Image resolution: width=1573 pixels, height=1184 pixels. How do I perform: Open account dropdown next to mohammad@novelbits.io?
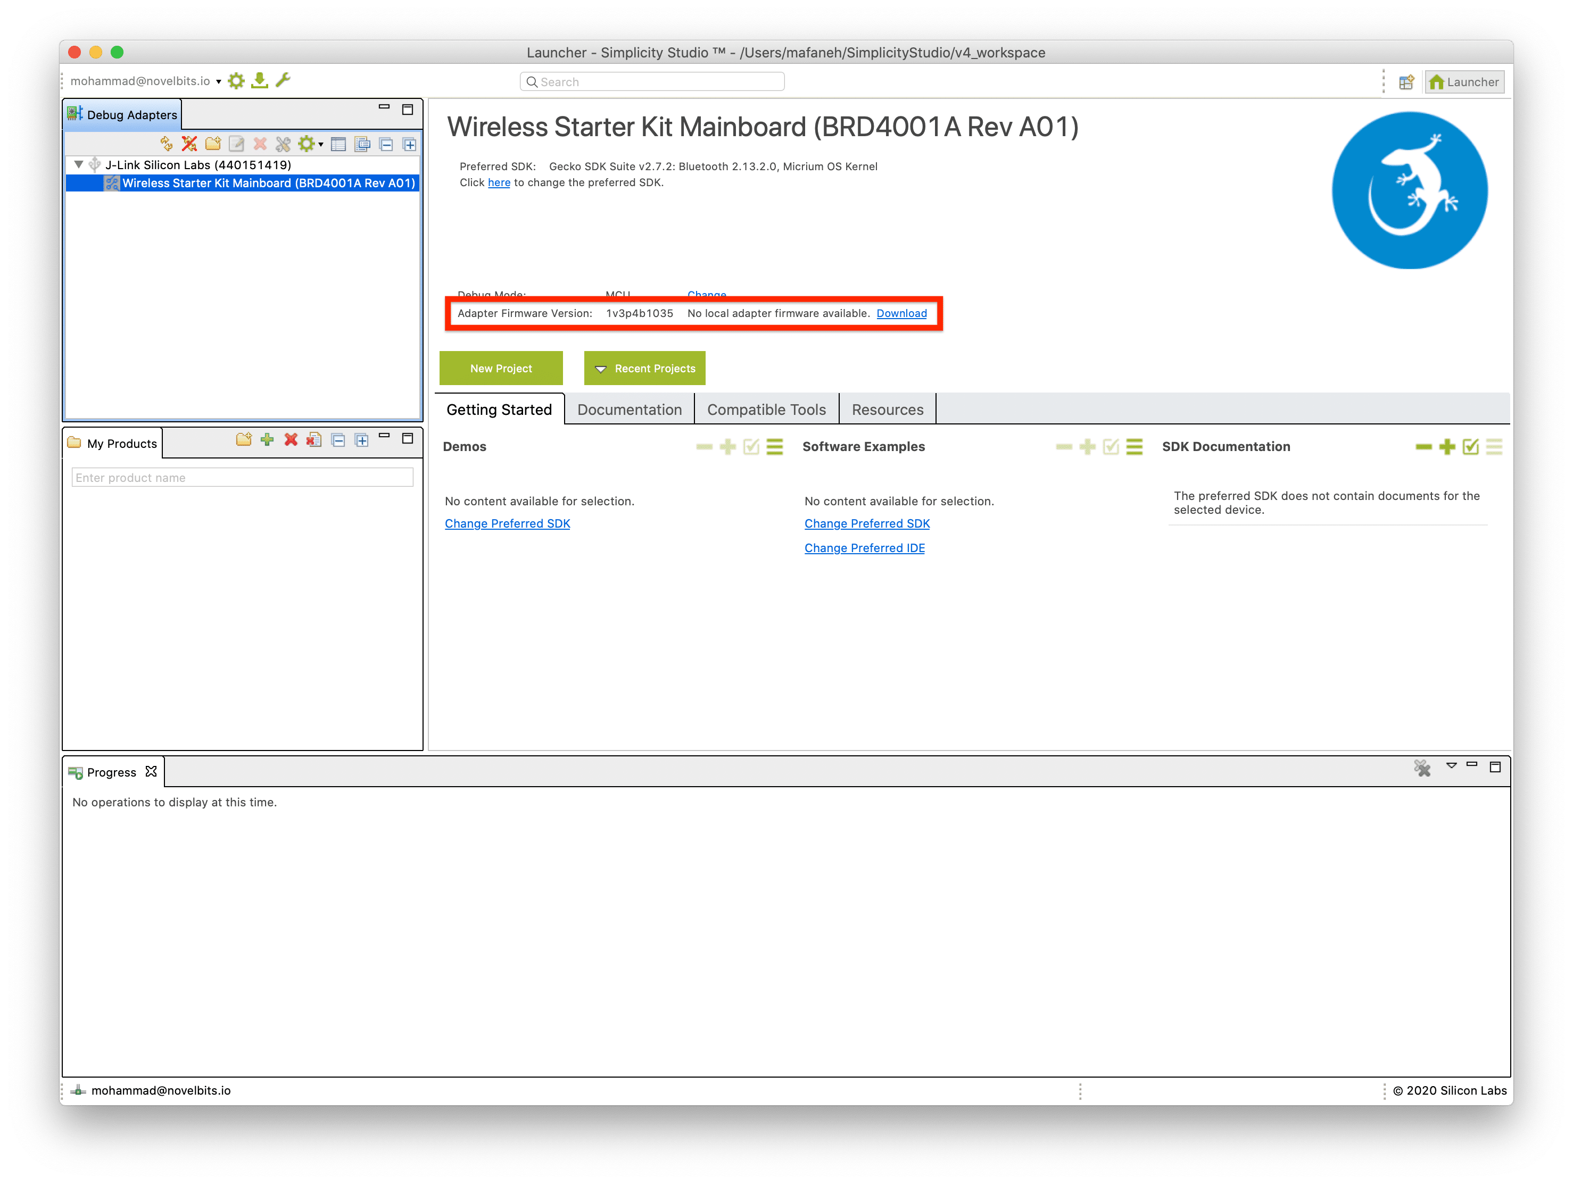(x=218, y=82)
